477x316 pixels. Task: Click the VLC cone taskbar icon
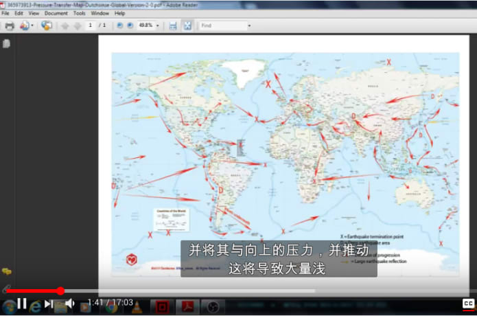[x=137, y=307]
